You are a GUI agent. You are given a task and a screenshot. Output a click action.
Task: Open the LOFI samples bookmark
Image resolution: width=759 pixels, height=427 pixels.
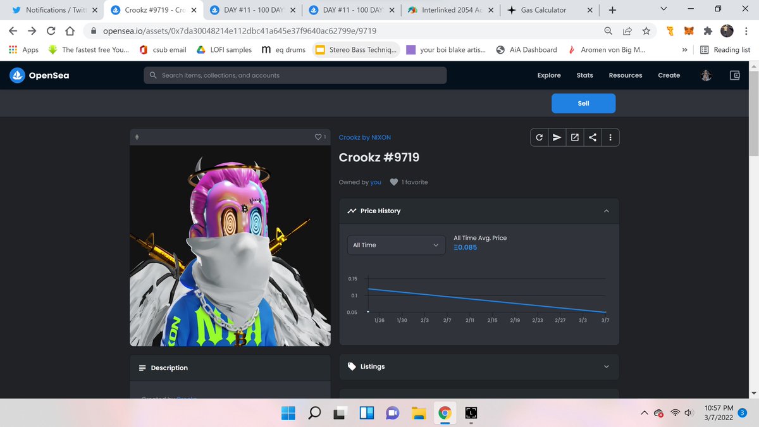point(223,49)
